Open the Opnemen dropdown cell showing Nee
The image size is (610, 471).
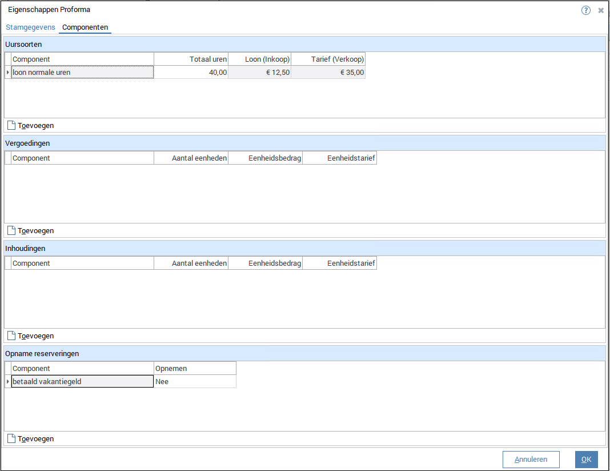195,381
